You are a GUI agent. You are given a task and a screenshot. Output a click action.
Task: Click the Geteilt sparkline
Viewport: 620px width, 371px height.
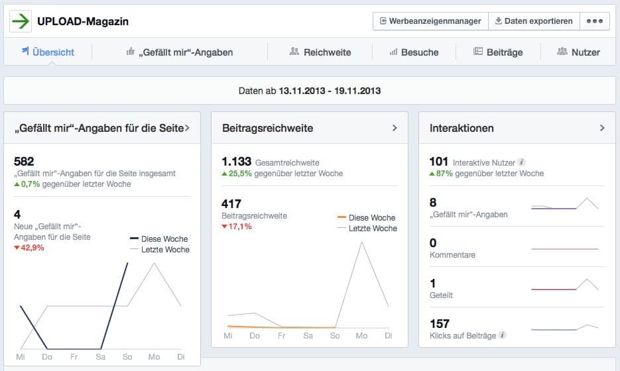(x=565, y=285)
